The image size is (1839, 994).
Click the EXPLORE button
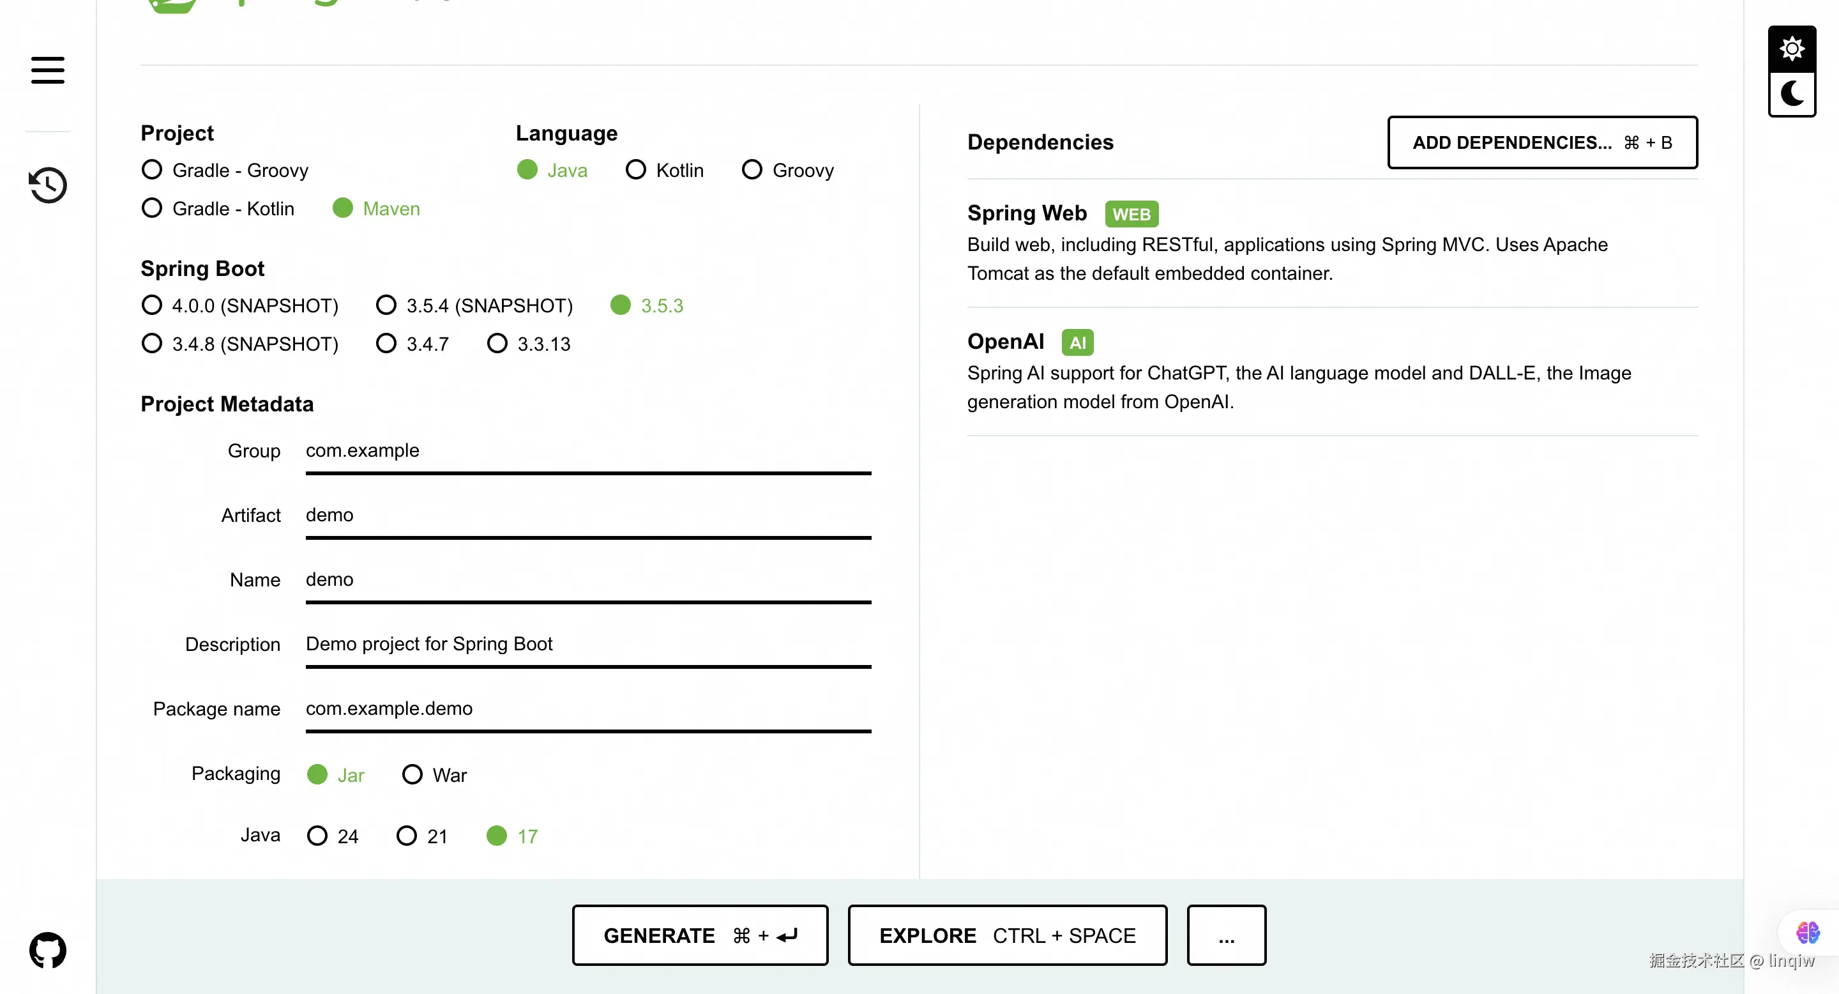tap(1008, 935)
